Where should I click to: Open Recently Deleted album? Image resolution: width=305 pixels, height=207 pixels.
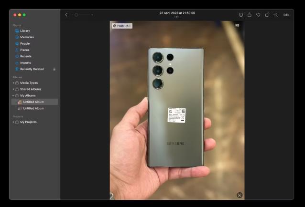(32, 69)
